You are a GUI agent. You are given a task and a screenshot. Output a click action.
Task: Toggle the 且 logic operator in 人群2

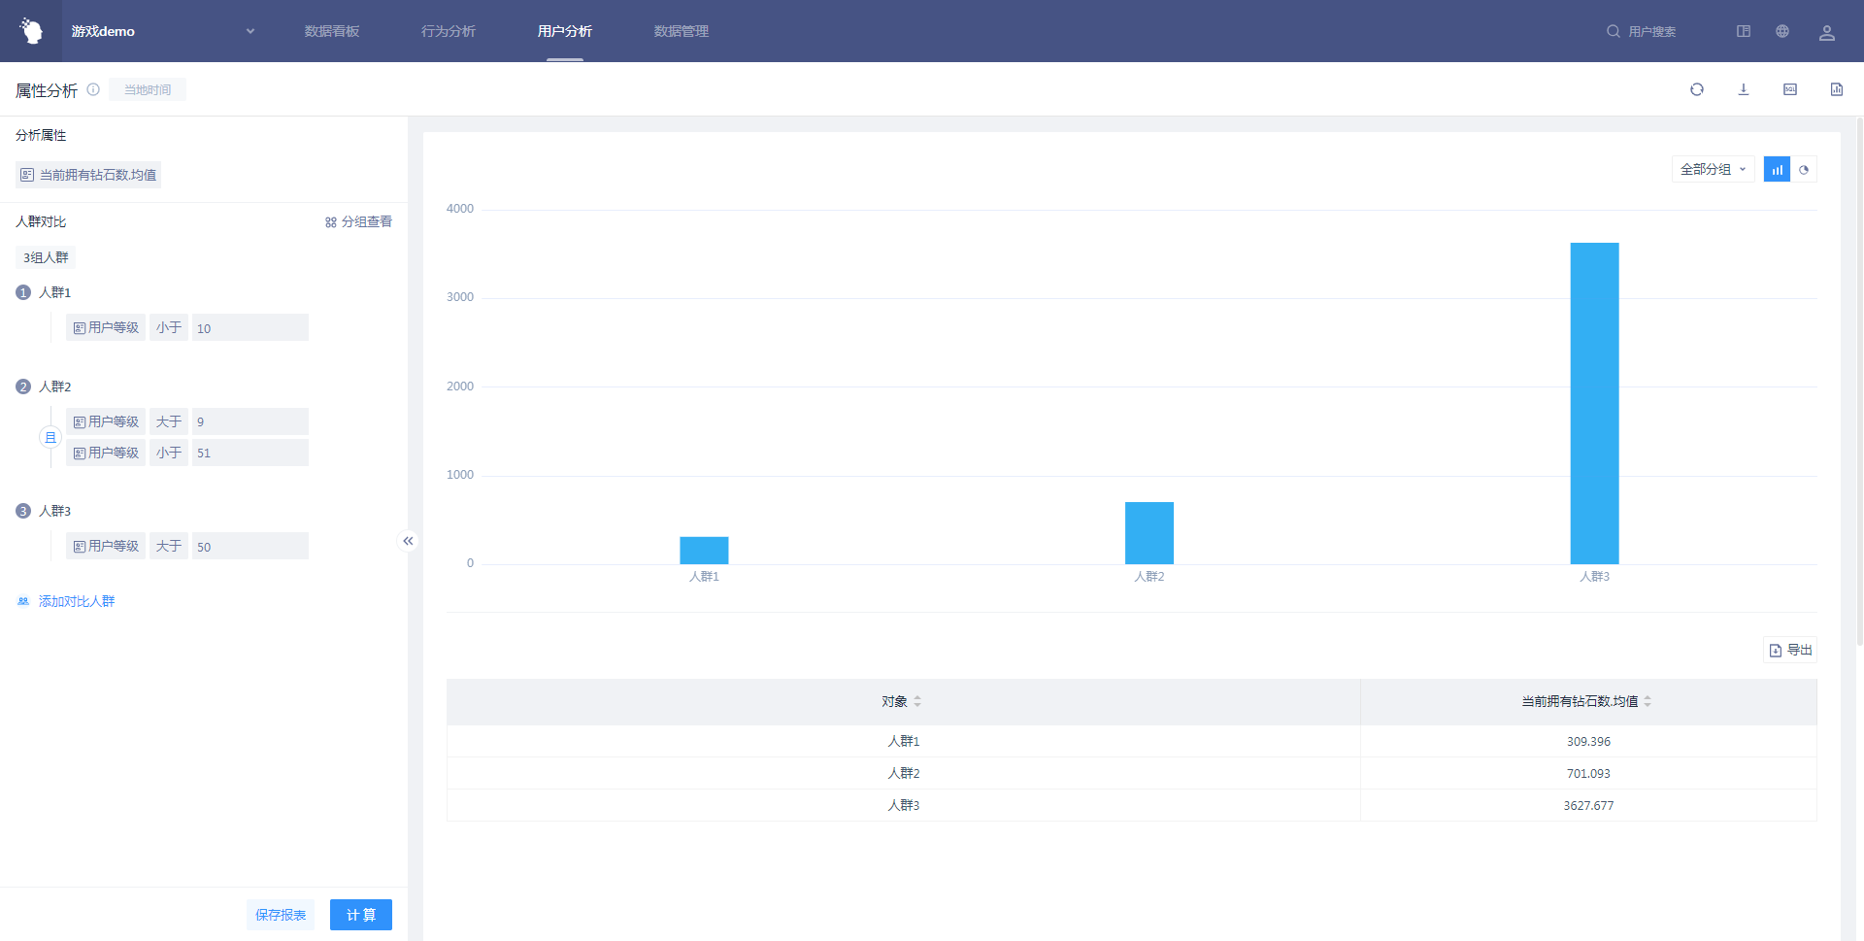point(50,438)
